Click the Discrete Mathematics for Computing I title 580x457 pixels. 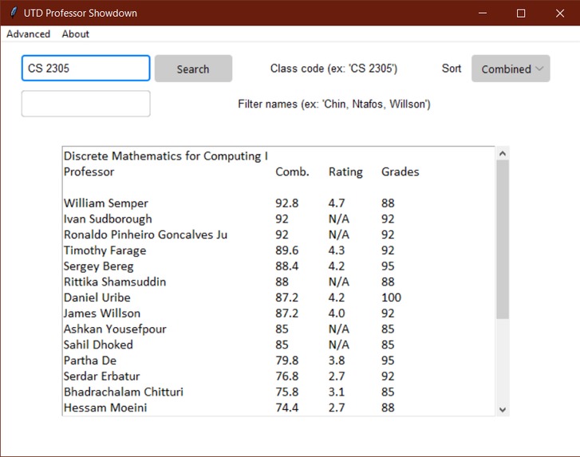(166, 156)
